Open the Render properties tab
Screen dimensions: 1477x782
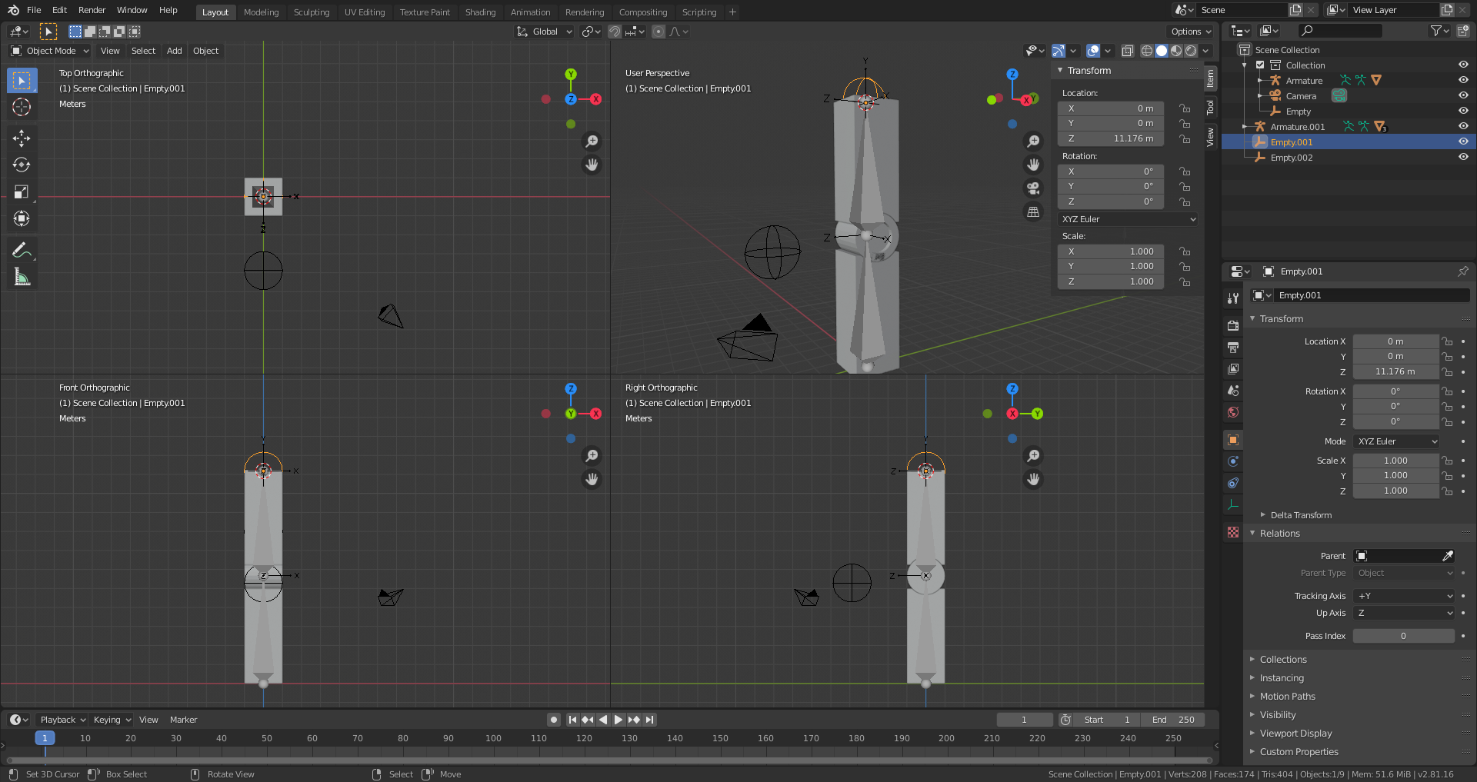pos(1233,325)
